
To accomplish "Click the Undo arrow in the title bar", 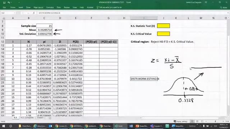I will [x=9, y=3].
